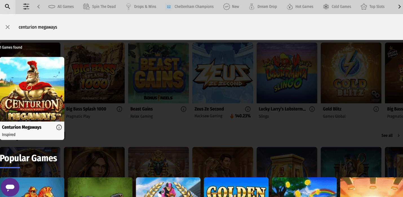403x197 pixels.
Task: Open the Lucky Larry's Lobstermania Slingo thumbnail
Action: pyautogui.click(x=287, y=73)
